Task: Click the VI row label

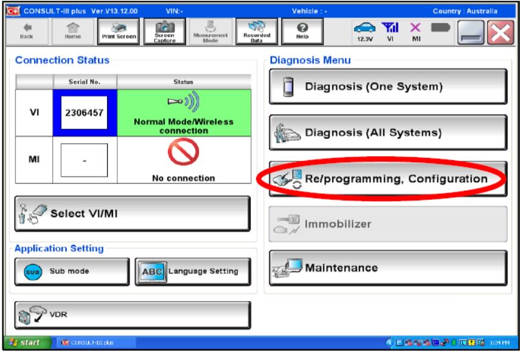Action: 34,113
